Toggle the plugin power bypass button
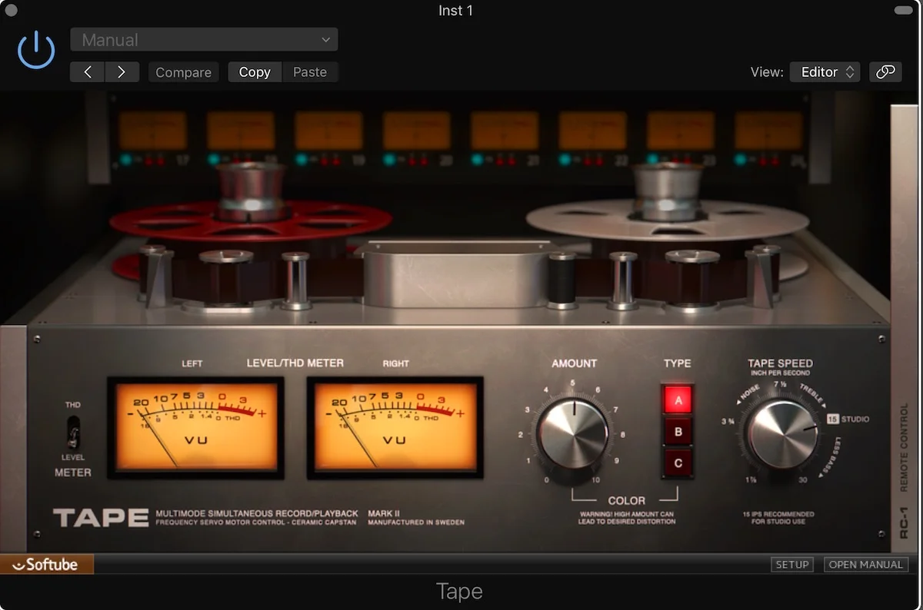The image size is (923, 610). click(36, 50)
